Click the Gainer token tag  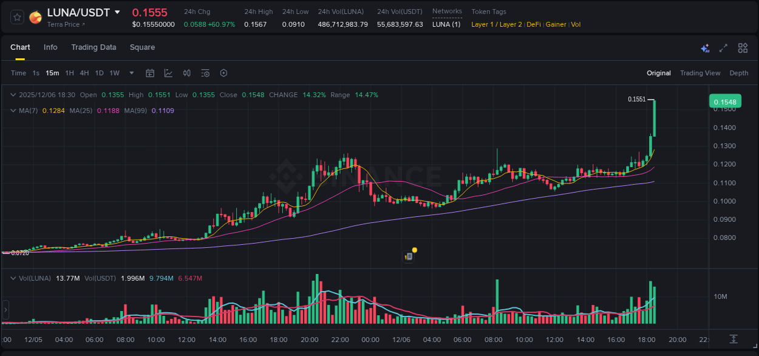pos(556,24)
